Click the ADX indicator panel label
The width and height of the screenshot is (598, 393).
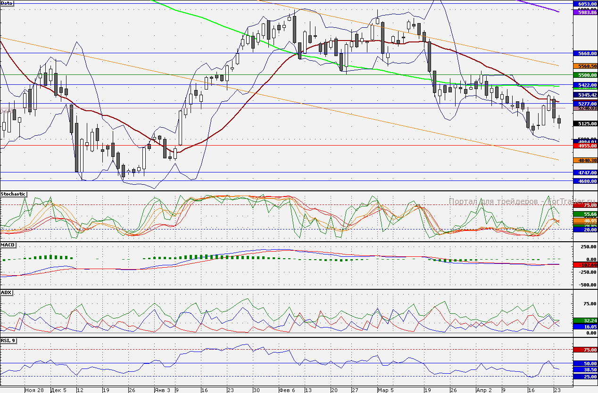tap(6, 292)
